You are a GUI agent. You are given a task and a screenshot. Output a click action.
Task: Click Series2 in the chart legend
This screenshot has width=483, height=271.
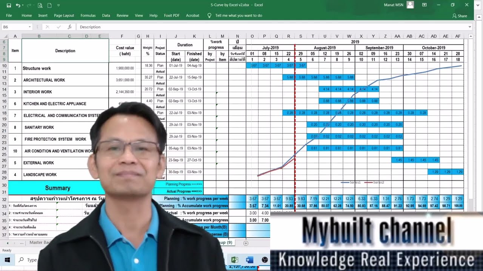point(375,182)
